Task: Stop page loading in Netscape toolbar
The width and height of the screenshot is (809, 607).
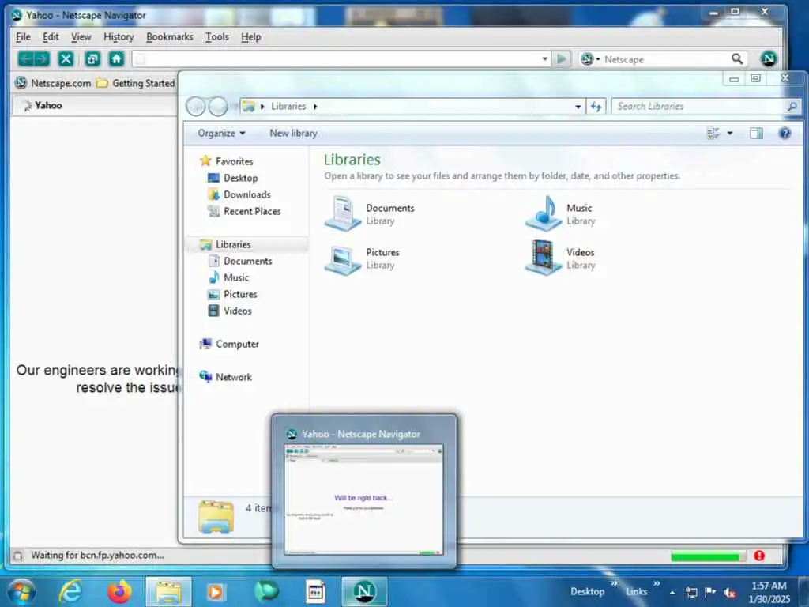Action: 66,58
